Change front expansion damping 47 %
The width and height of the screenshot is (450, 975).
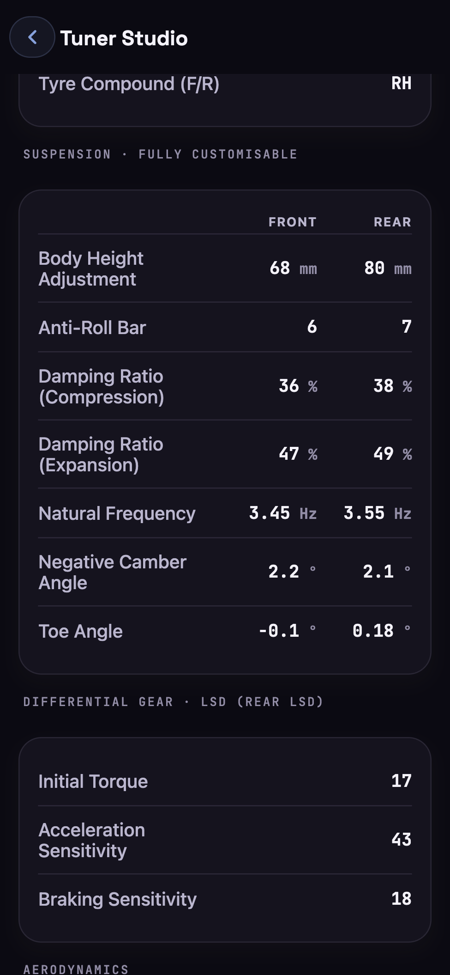tap(298, 454)
